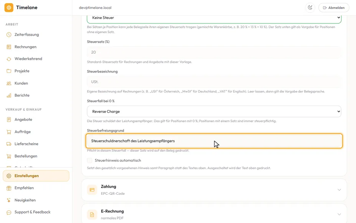Click the Neuigkeiten sparkle icon
The height and width of the screenshot is (223, 356).
(x=9, y=200)
